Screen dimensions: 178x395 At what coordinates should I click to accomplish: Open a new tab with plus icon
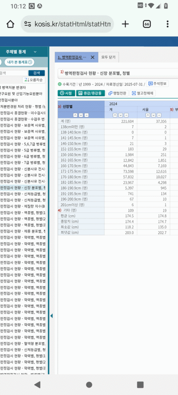125,24
